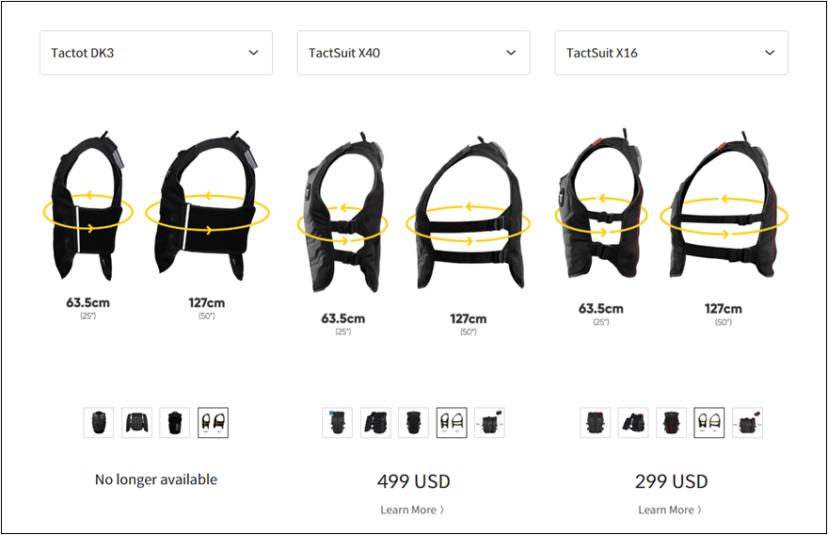Select third TactSuit X16 back-view thumbnail
Image resolution: width=828 pixels, height=535 pixels.
(671, 422)
